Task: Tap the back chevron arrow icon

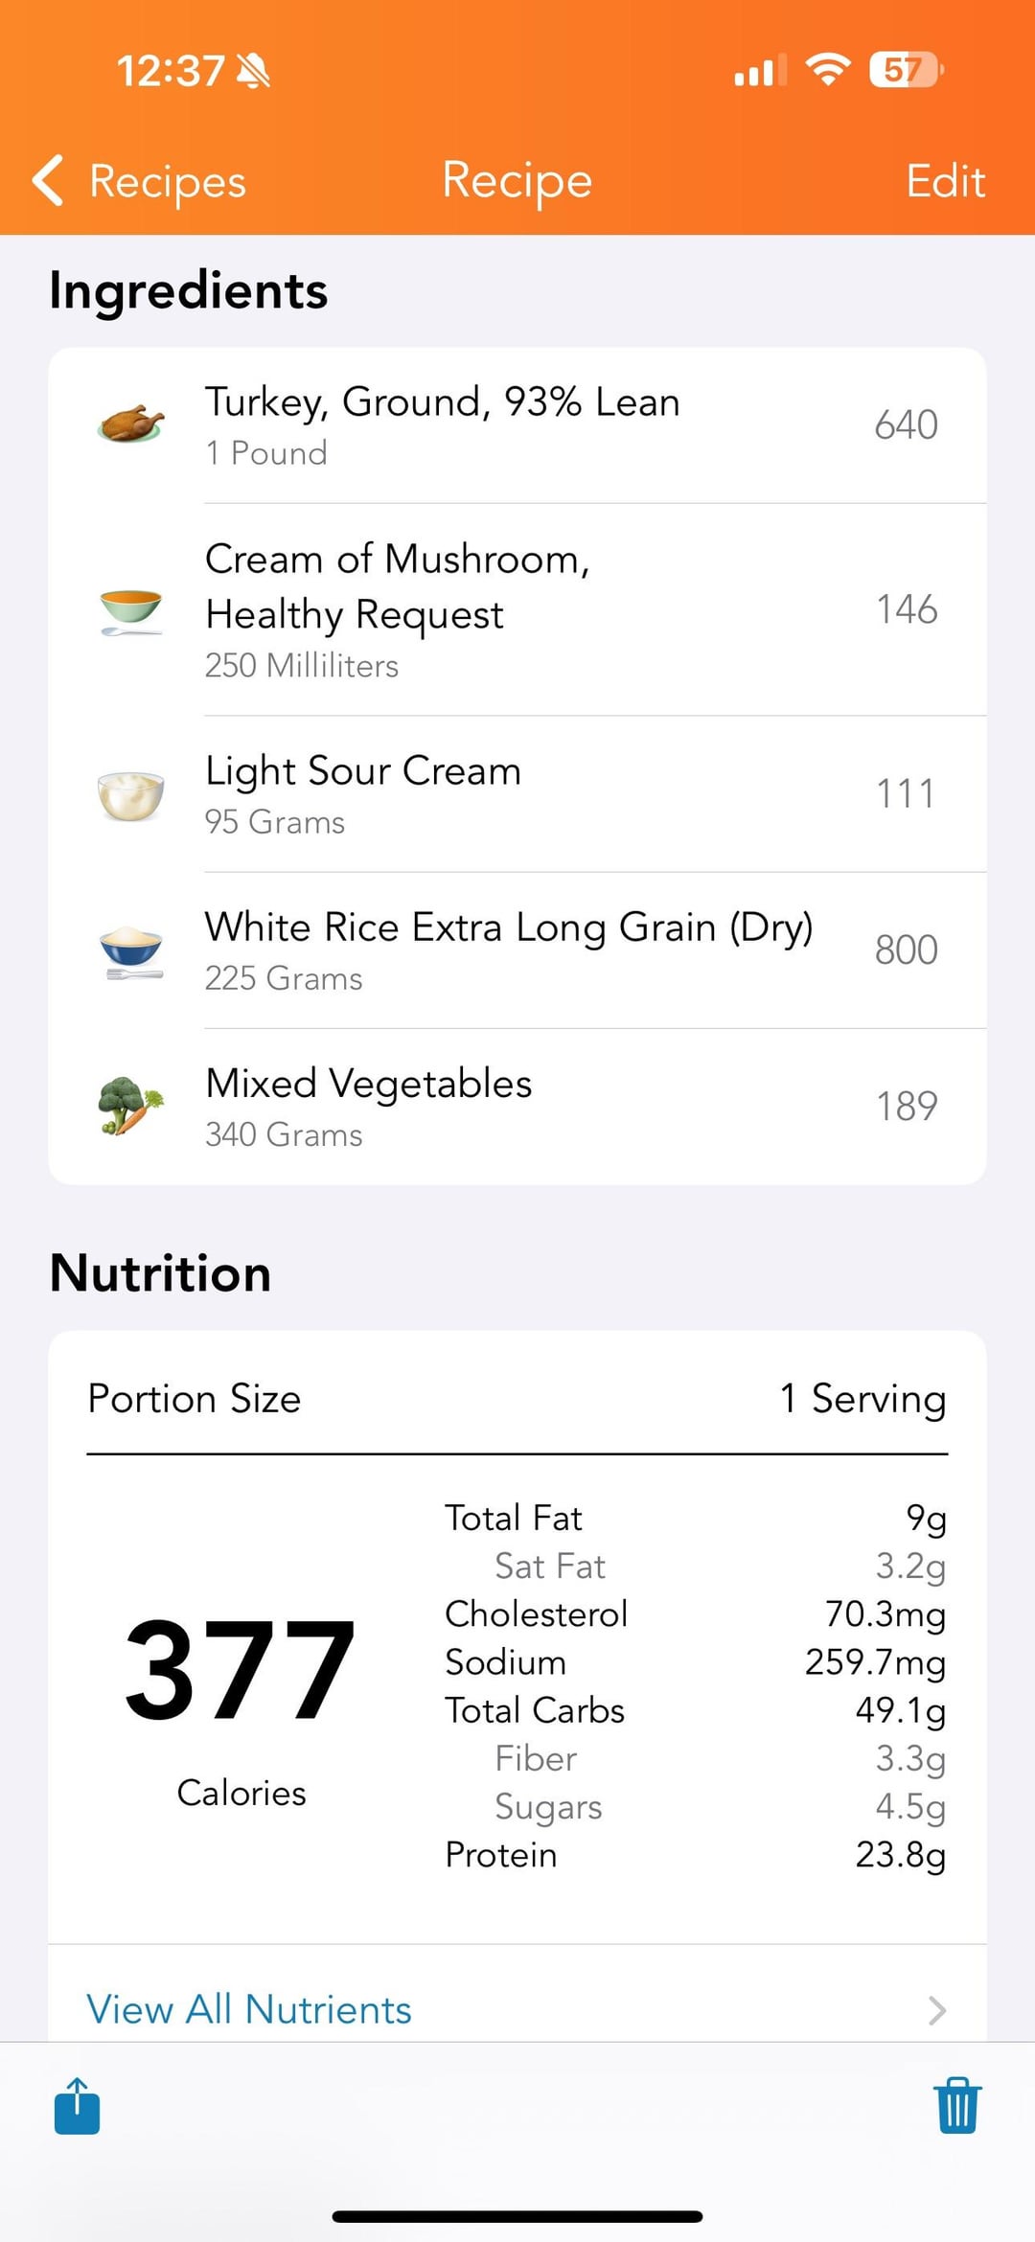Action: click(x=48, y=180)
